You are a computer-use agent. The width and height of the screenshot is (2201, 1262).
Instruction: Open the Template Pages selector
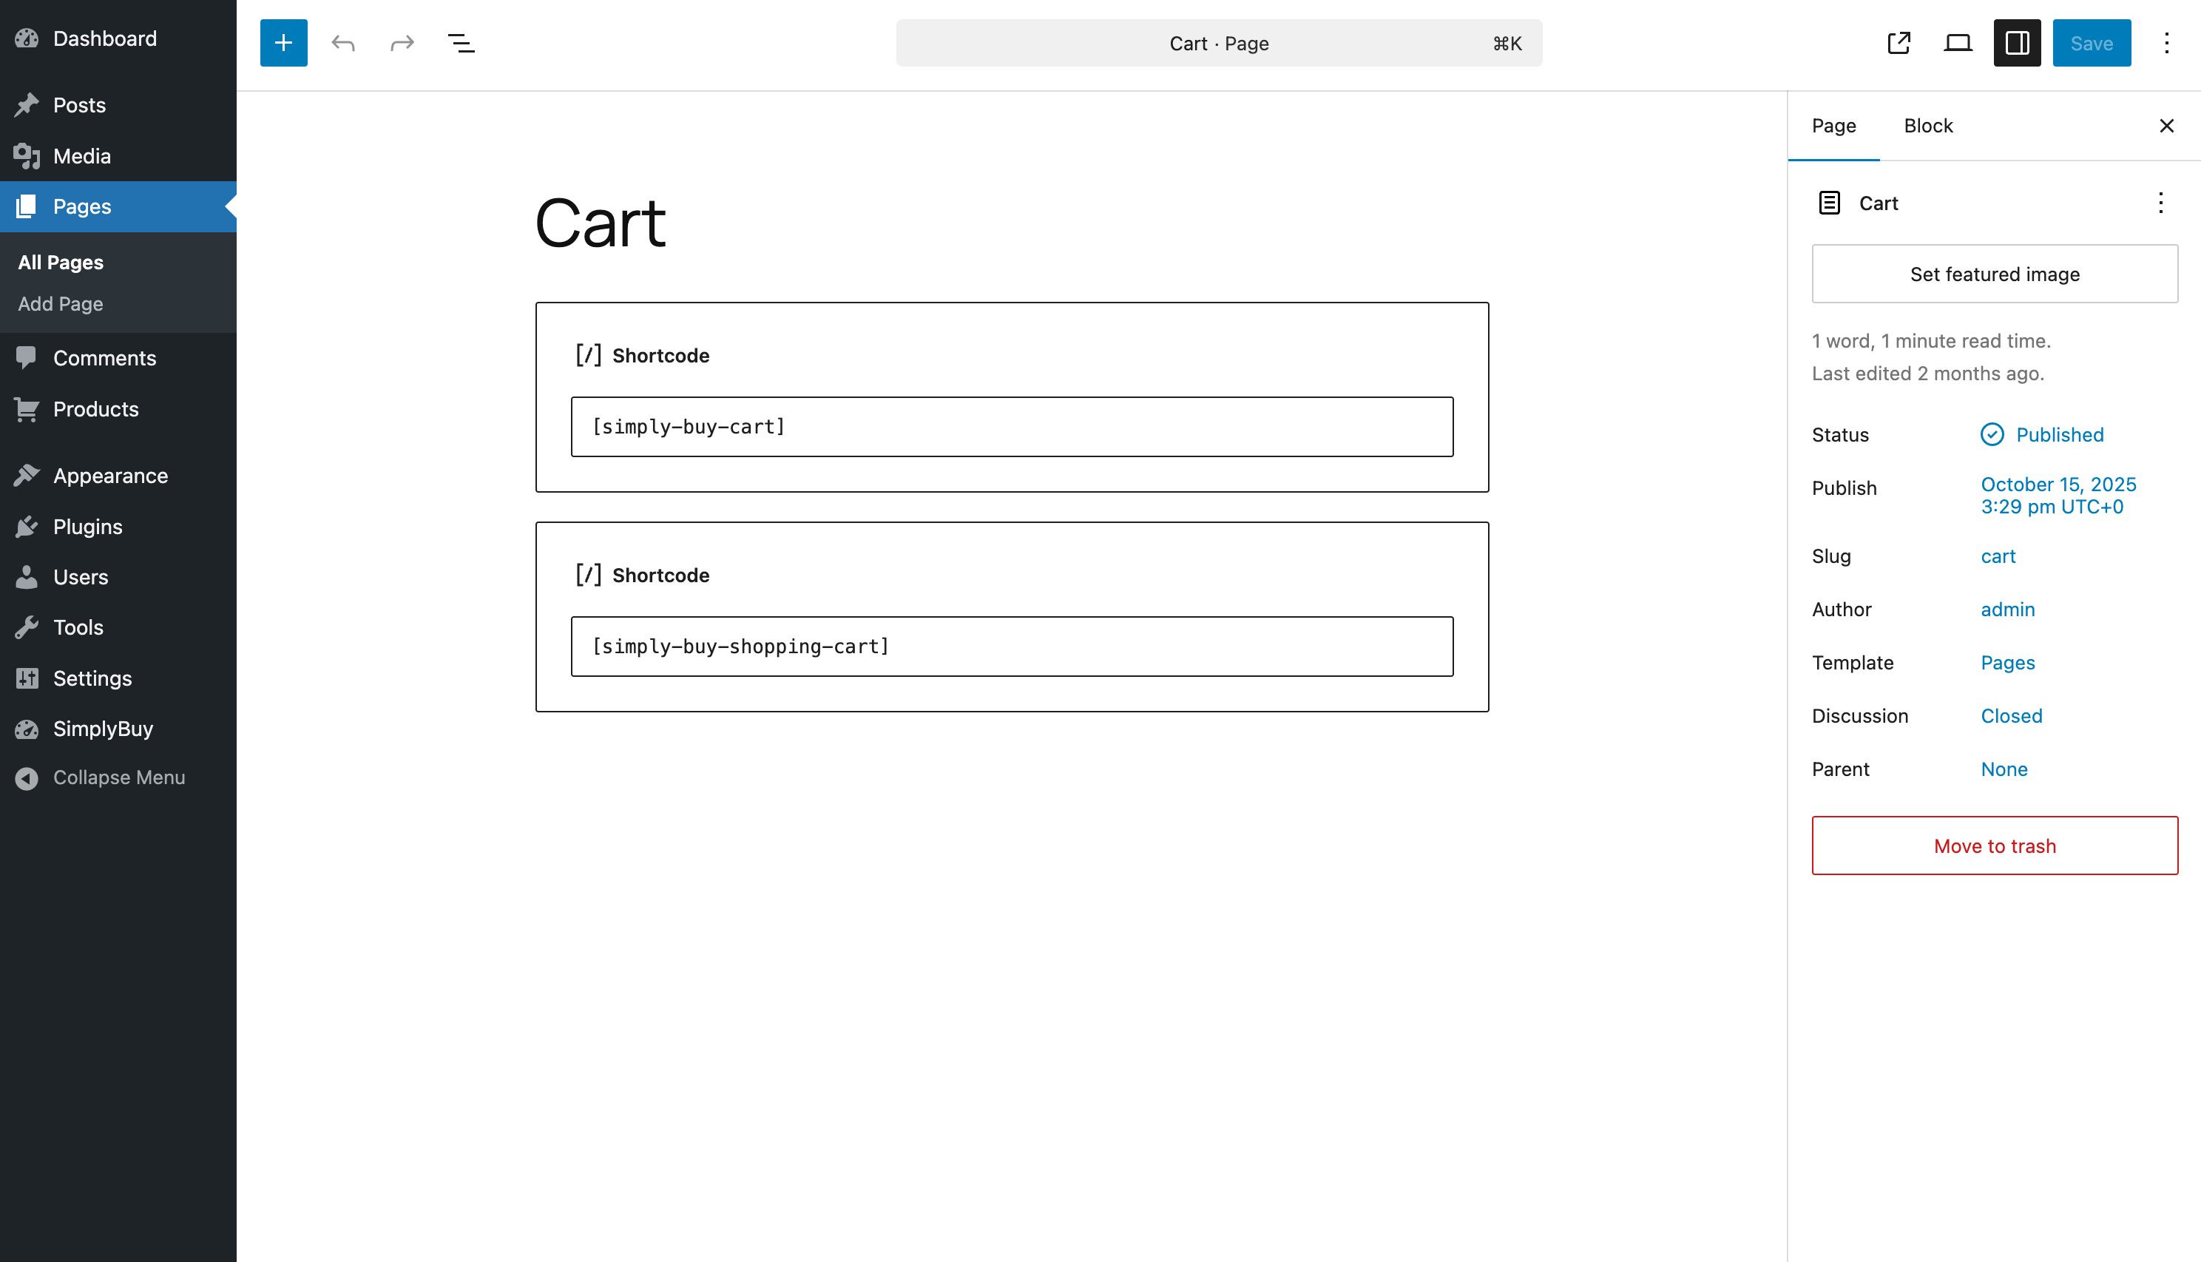pos(2008,662)
